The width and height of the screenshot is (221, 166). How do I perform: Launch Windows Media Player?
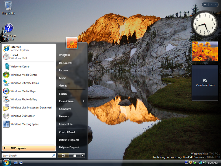click(x=23, y=91)
